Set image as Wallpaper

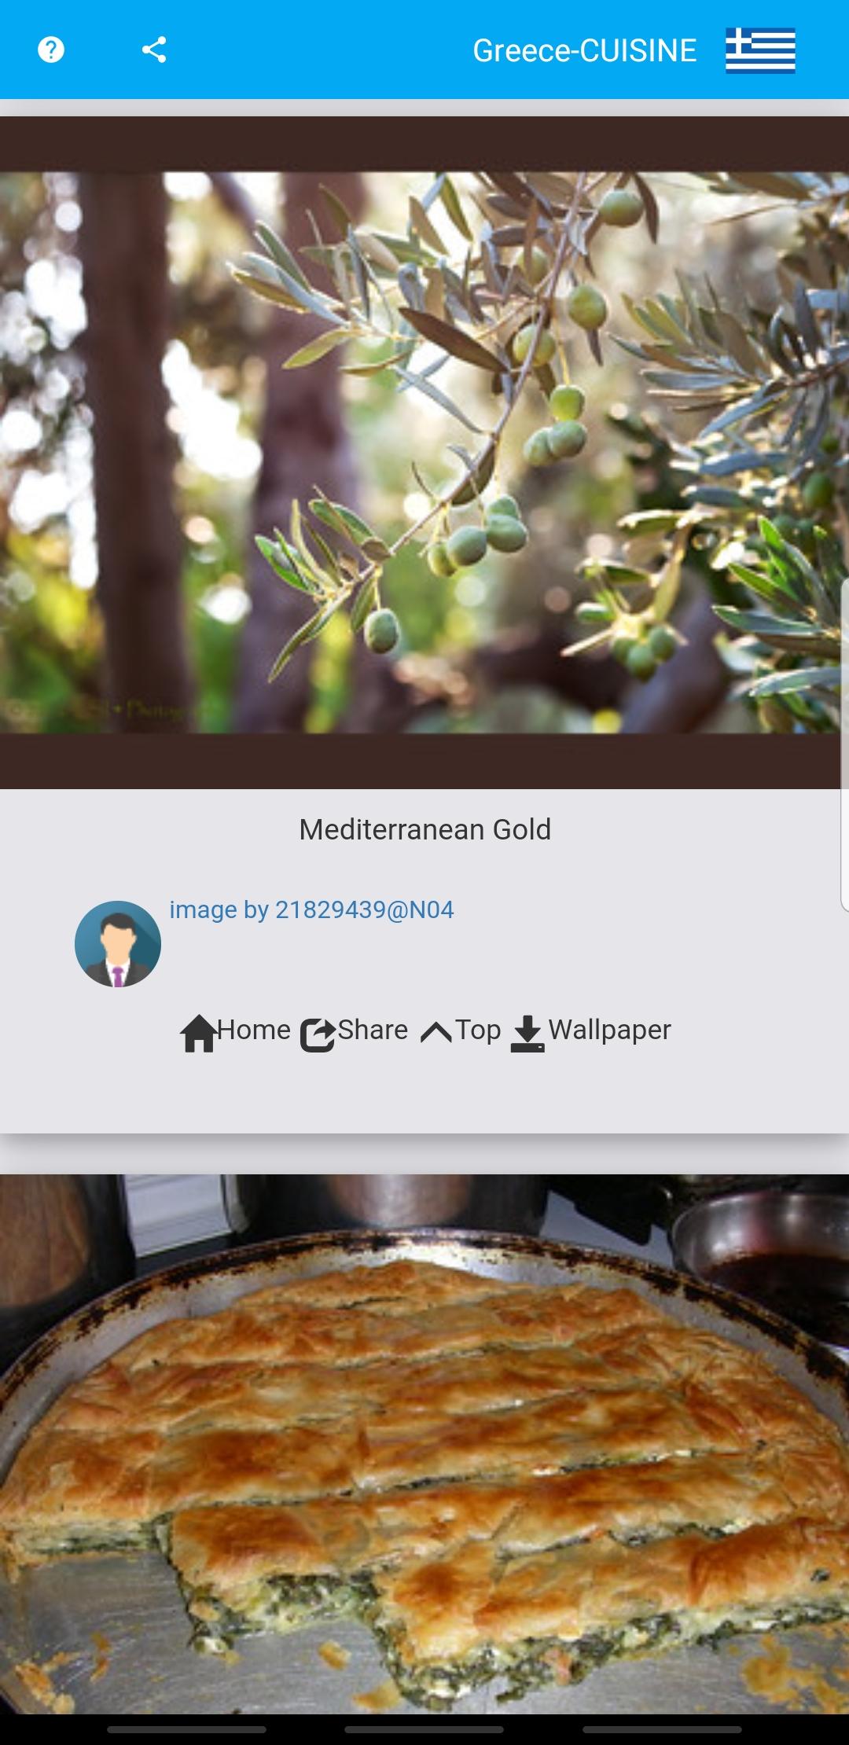[x=610, y=1030]
